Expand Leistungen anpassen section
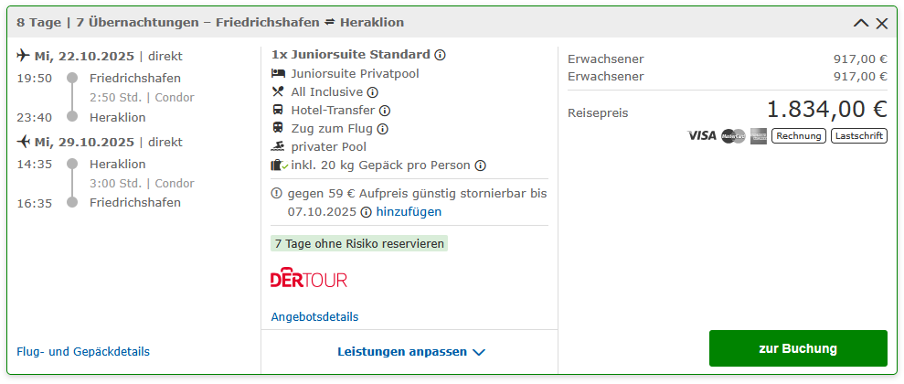The height and width of the screenshot is (384, 904). click(x=411, y=352)
